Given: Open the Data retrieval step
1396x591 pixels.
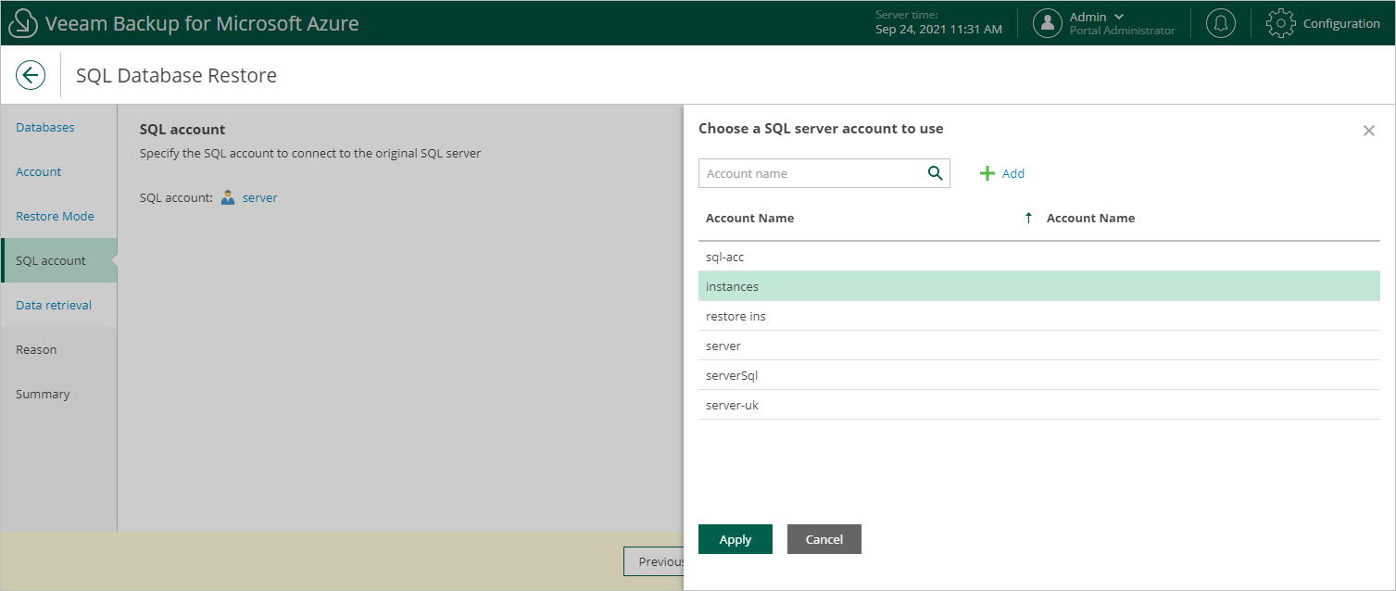Looking at the screenshot, I should point(54,305).
